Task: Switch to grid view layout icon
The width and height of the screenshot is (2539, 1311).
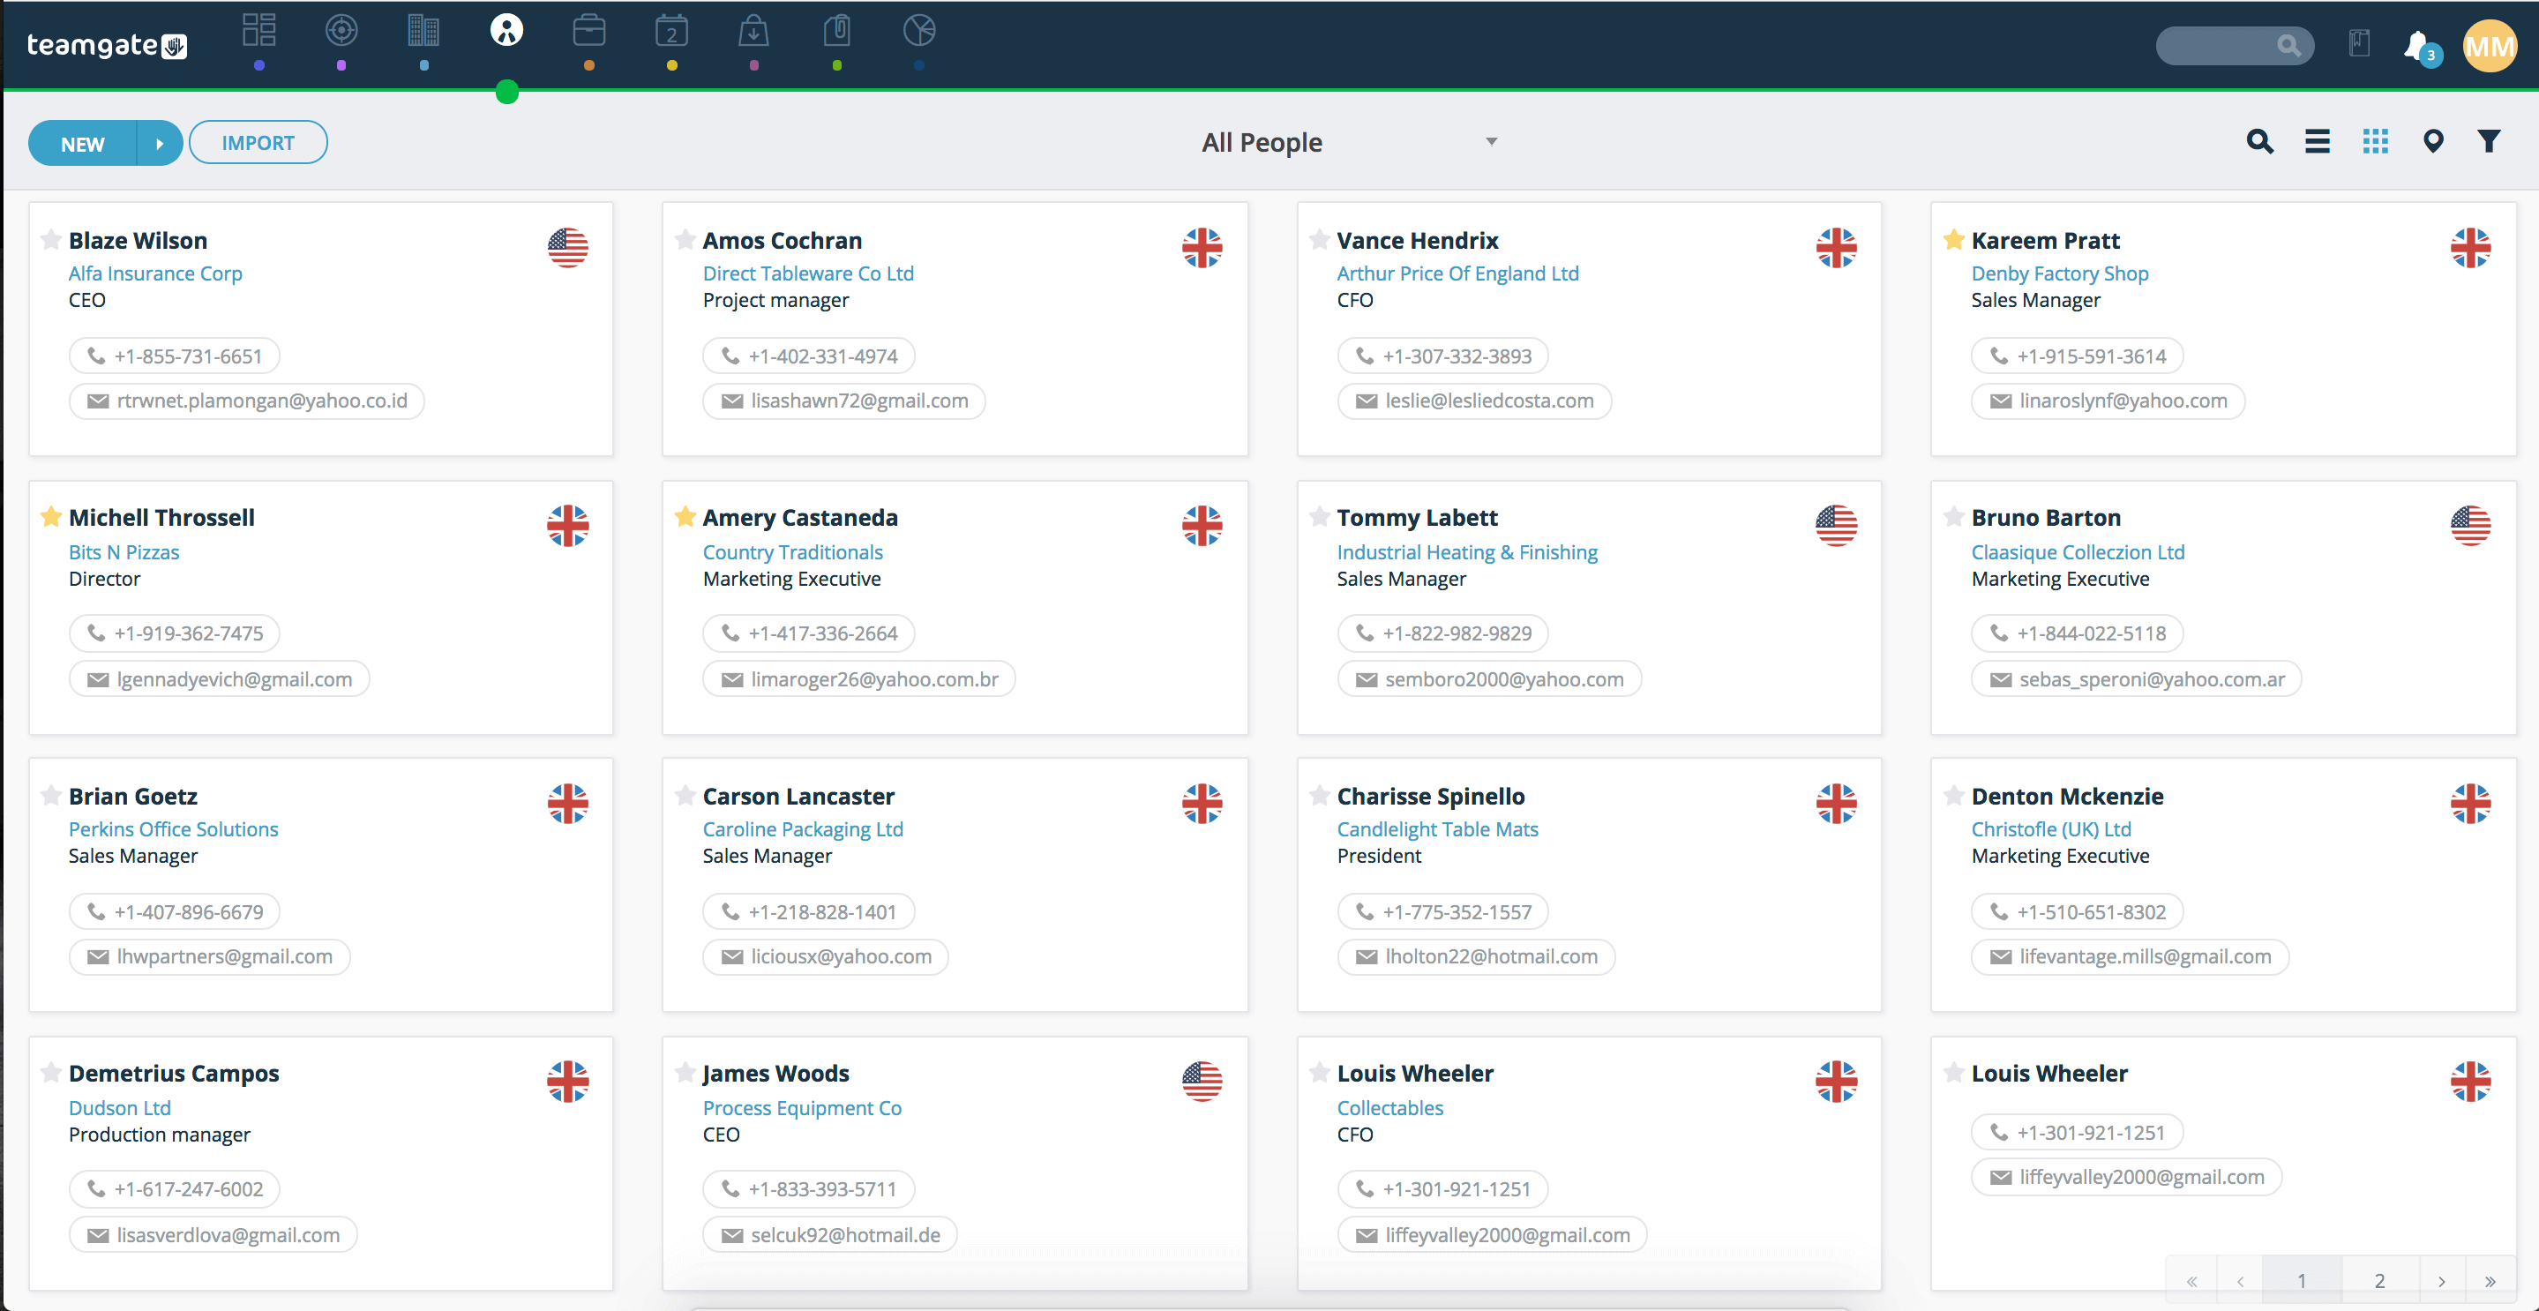Action: click(x=2375, y=140)
